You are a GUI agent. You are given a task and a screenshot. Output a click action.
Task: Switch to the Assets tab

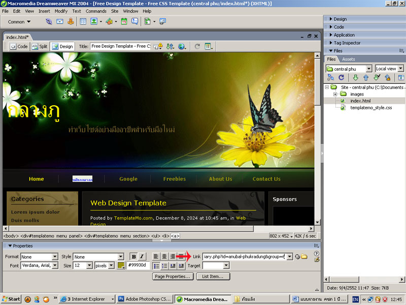(348, 59)
